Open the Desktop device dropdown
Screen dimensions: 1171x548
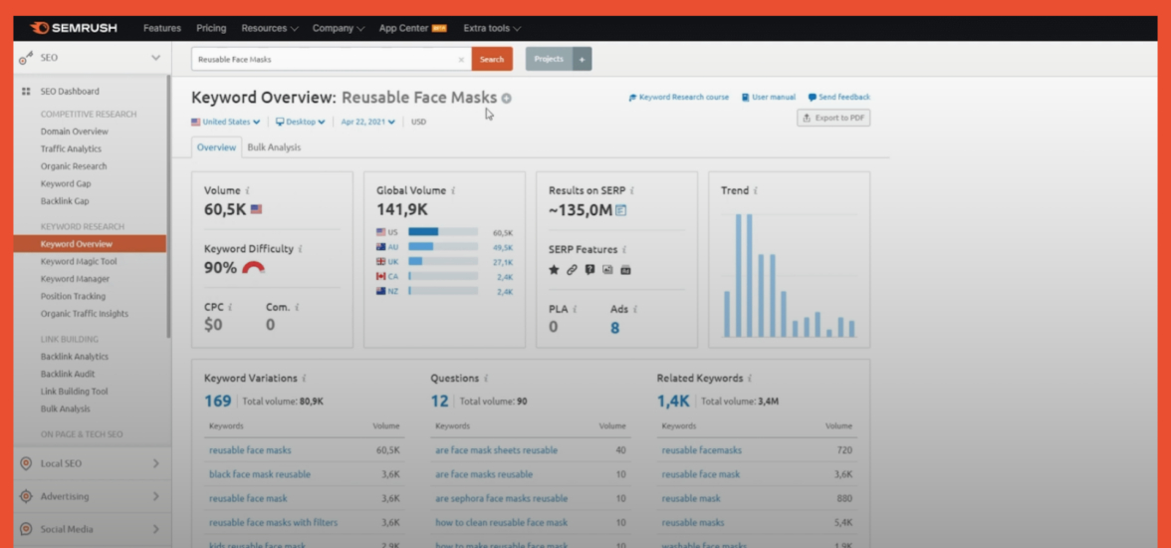(x=301, y=122)
